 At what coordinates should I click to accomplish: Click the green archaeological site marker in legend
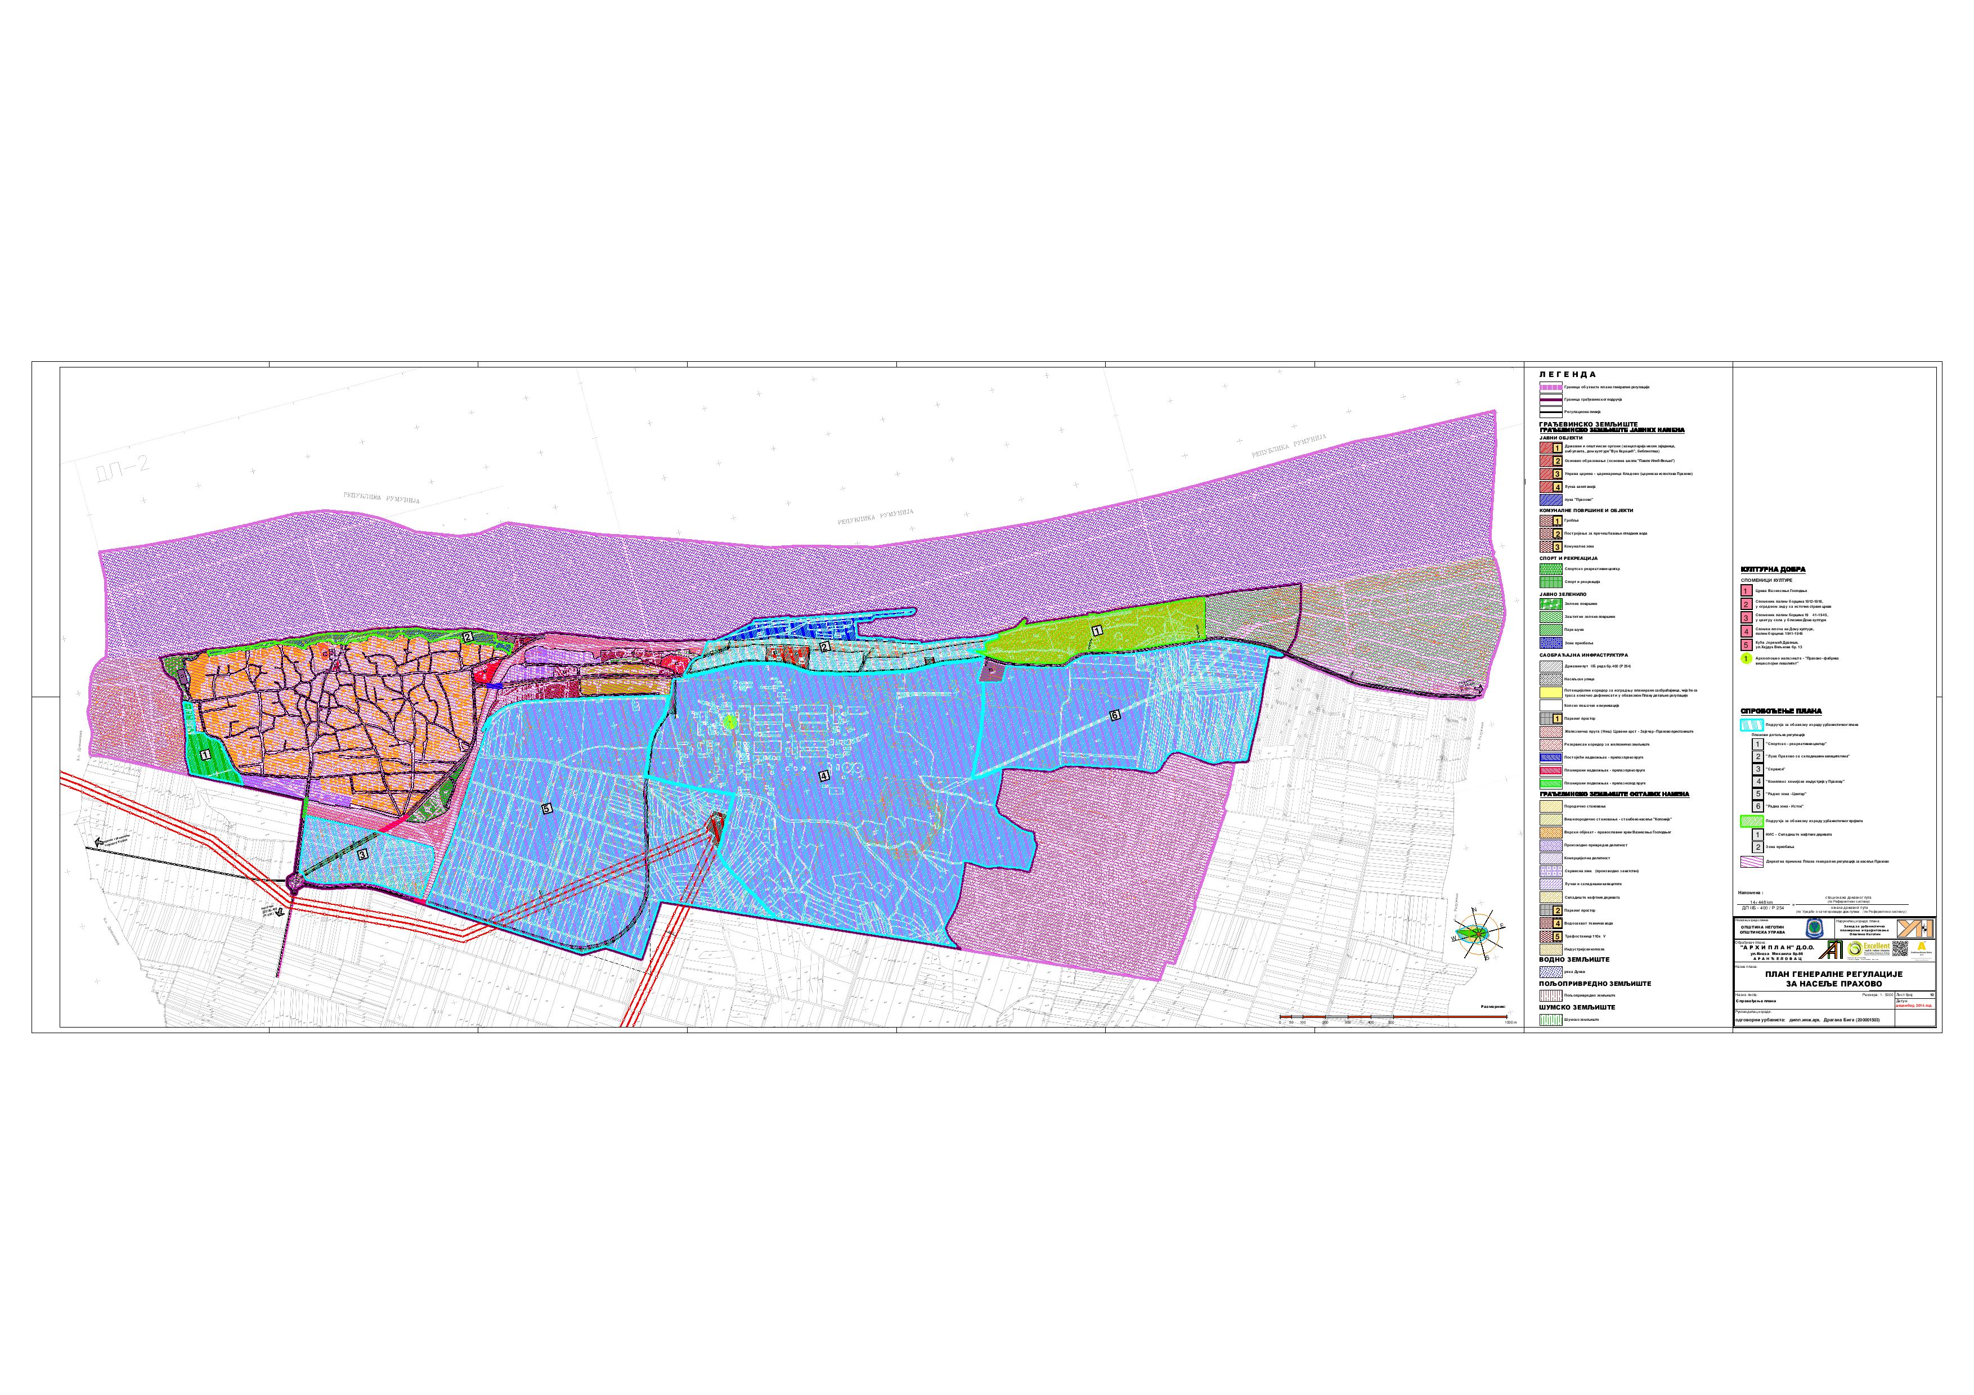pyautogui.click(x=1747, y=660)
